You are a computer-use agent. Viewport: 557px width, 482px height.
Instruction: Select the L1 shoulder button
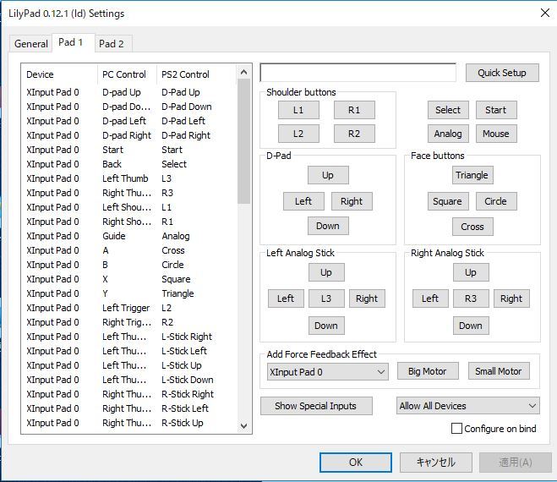coord(298,110)
